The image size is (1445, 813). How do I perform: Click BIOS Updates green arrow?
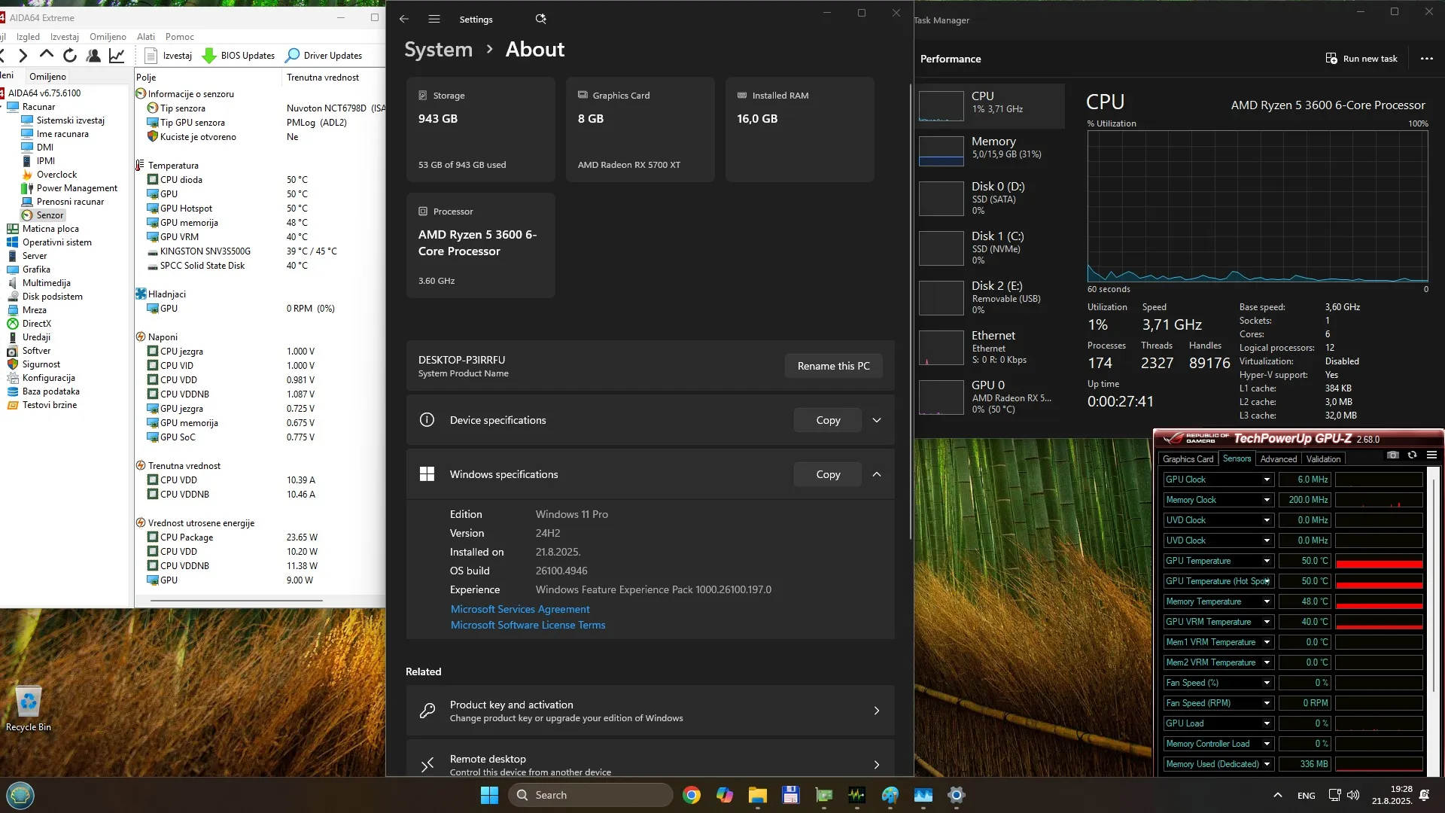click(209, 56)
